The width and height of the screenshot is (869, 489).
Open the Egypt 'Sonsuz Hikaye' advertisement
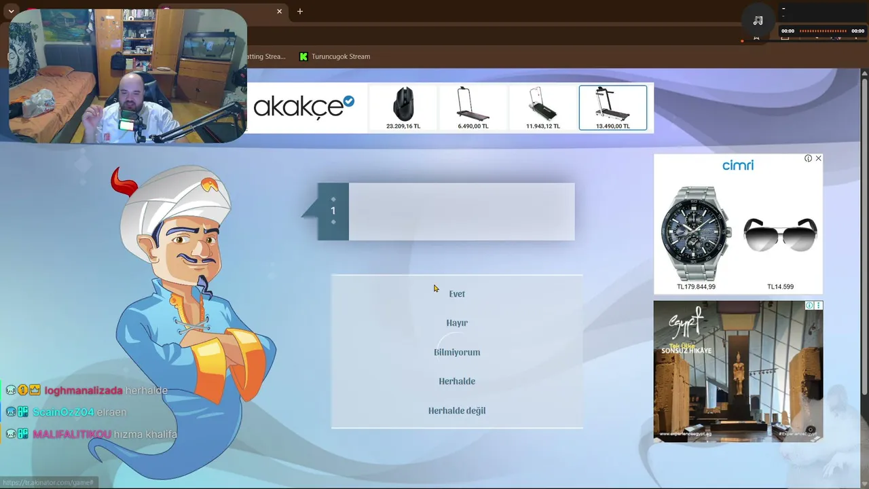pyautogui.click(x=738, y=372)
